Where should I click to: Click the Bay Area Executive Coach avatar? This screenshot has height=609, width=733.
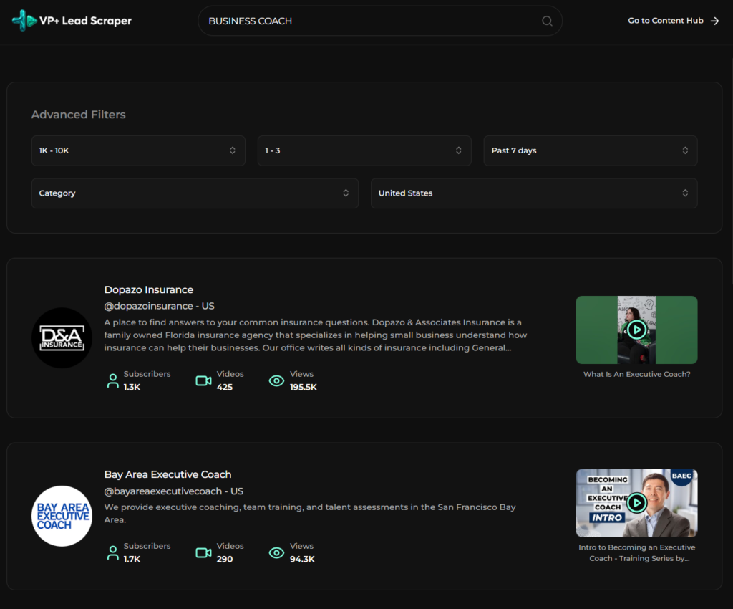(x=62, y=516)
